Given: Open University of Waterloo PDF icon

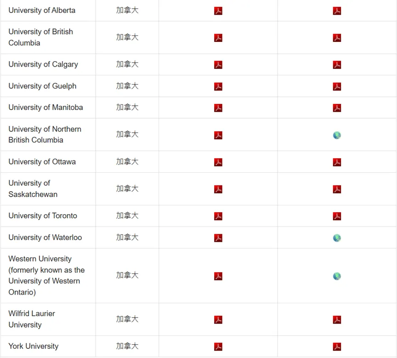Looking at the screenshot, I should (218, 238).
